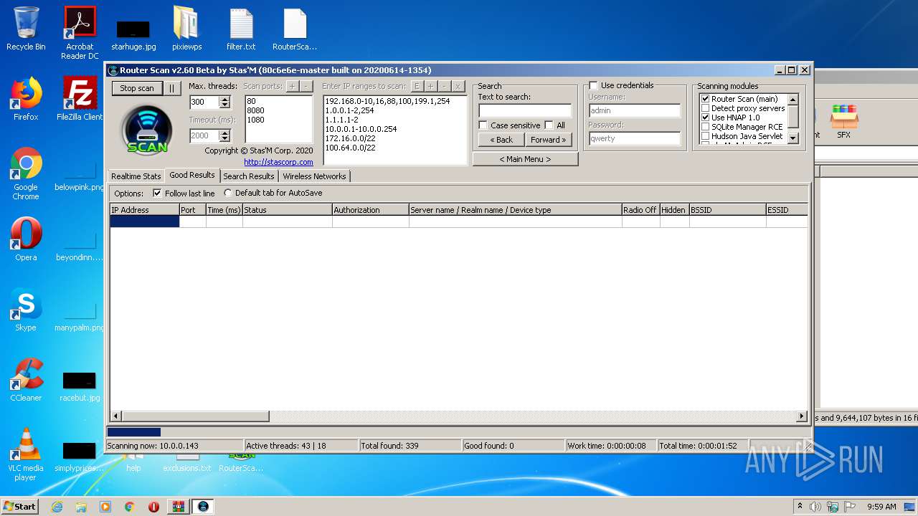This screenshot has width=918, height=516.
Task: Add a scan port with the + button
Action: pos(292,86)
